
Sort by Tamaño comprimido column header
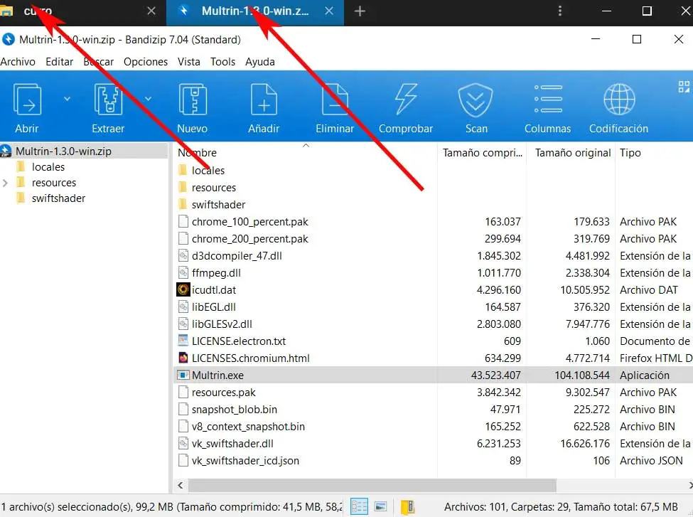(482, 153)
